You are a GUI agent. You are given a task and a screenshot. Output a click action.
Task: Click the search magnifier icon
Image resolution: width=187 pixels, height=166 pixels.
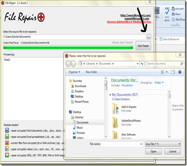coord(182,63)
